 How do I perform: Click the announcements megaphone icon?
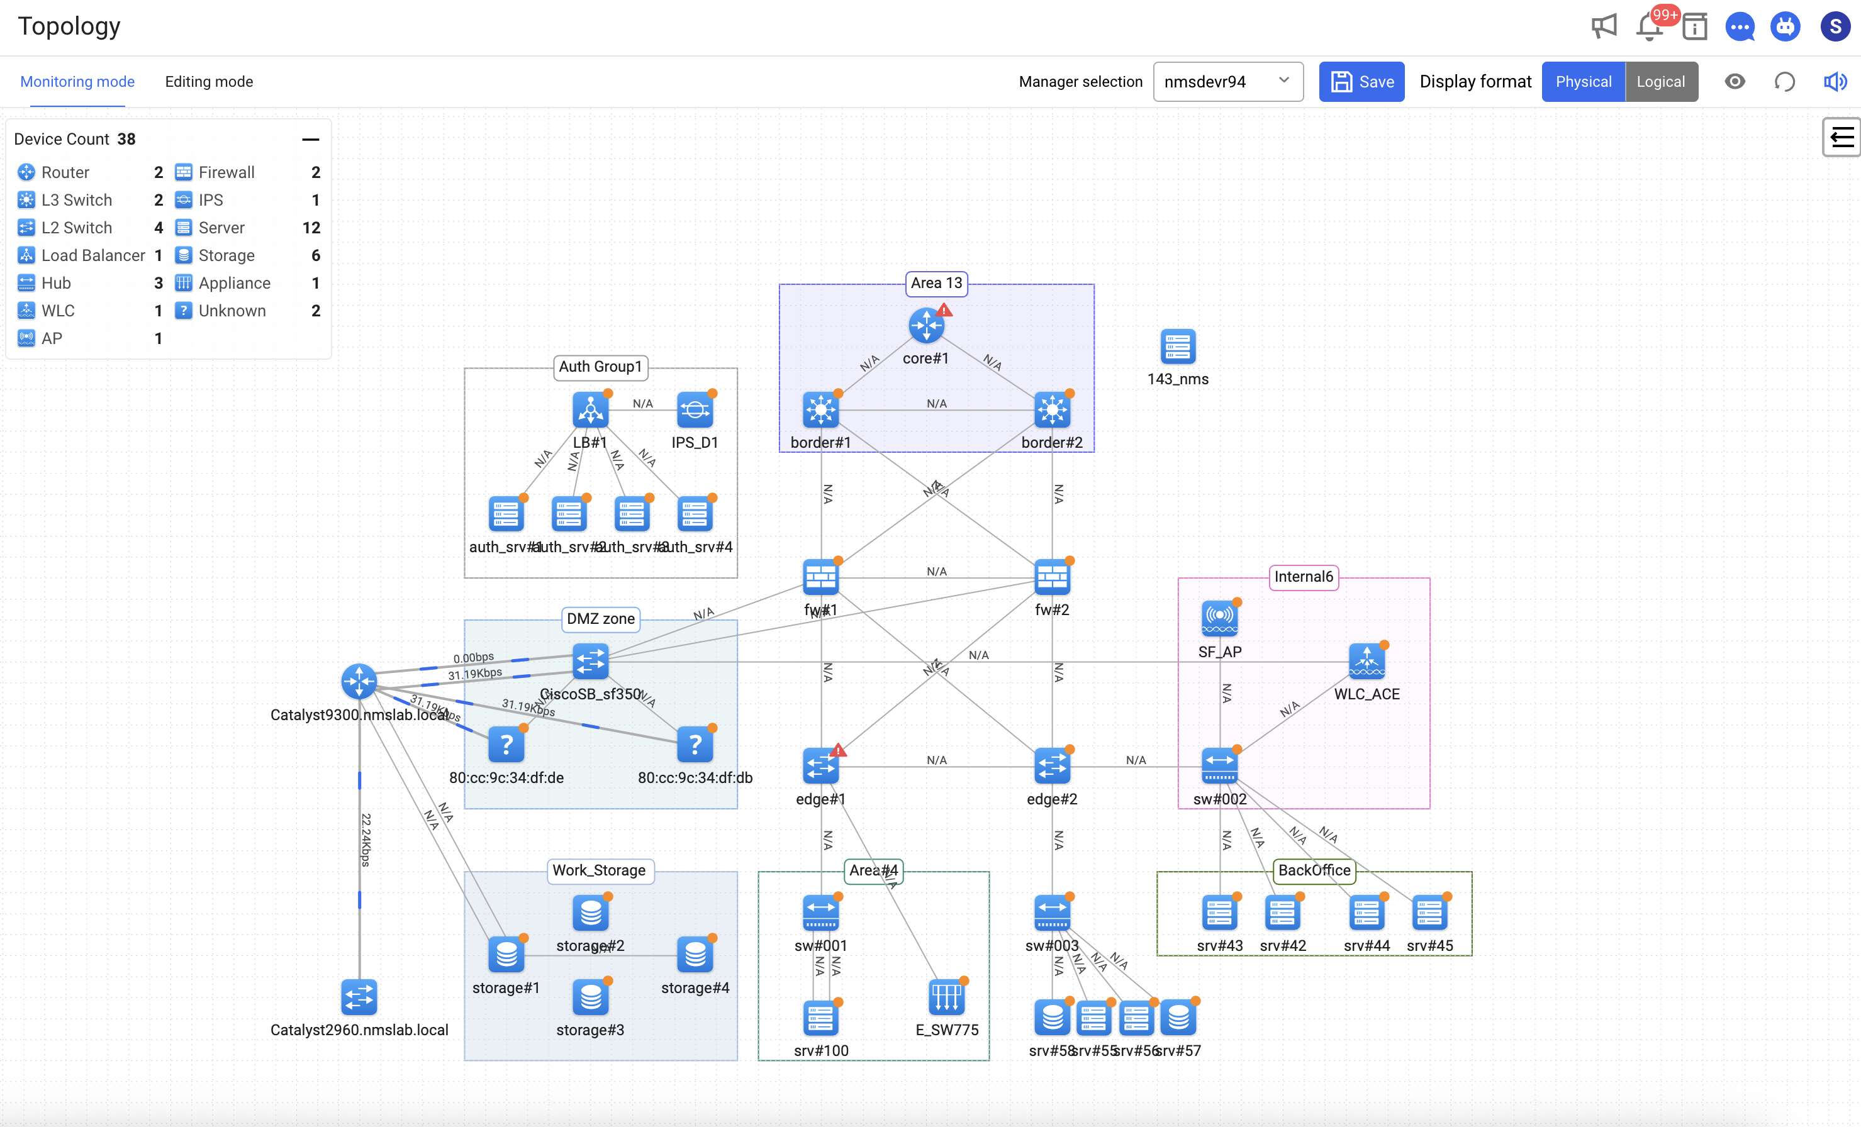pyautogui.click(x=1604, y=27)
